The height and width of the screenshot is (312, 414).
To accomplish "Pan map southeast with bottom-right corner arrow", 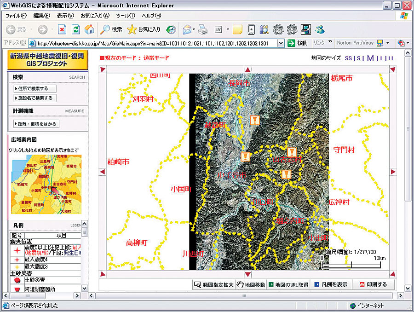I will coord(393,274).
